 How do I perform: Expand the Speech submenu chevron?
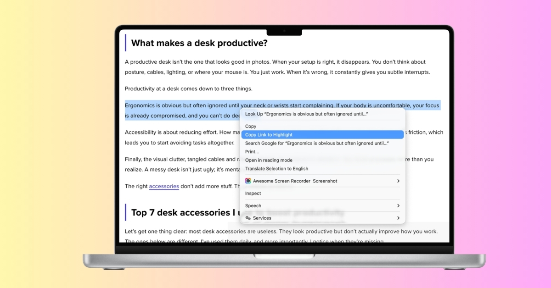tap(398, 206)
